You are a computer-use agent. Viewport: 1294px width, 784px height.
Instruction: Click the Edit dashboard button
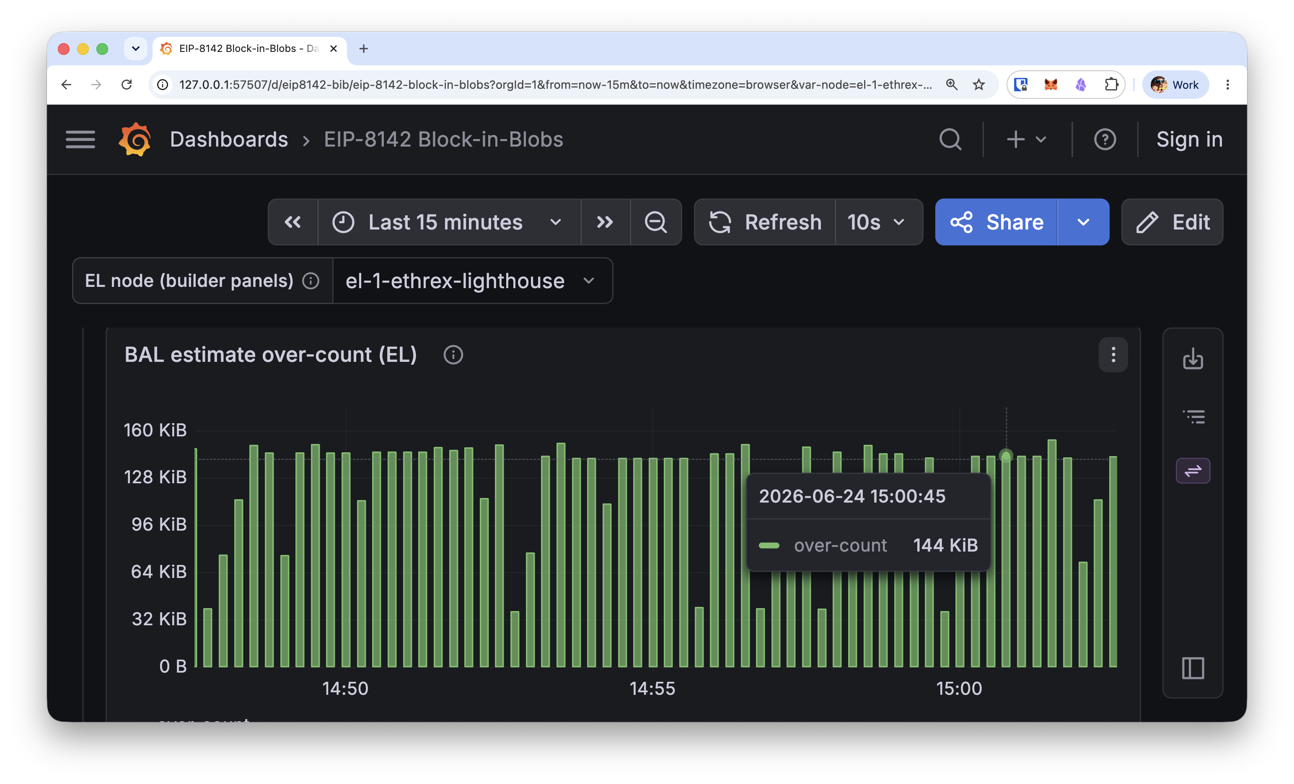1172,222
